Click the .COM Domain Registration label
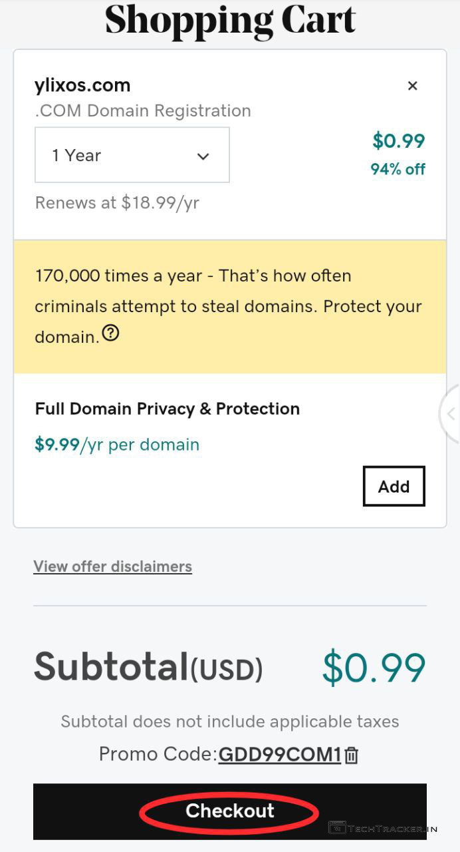 [x=143, y=110]
